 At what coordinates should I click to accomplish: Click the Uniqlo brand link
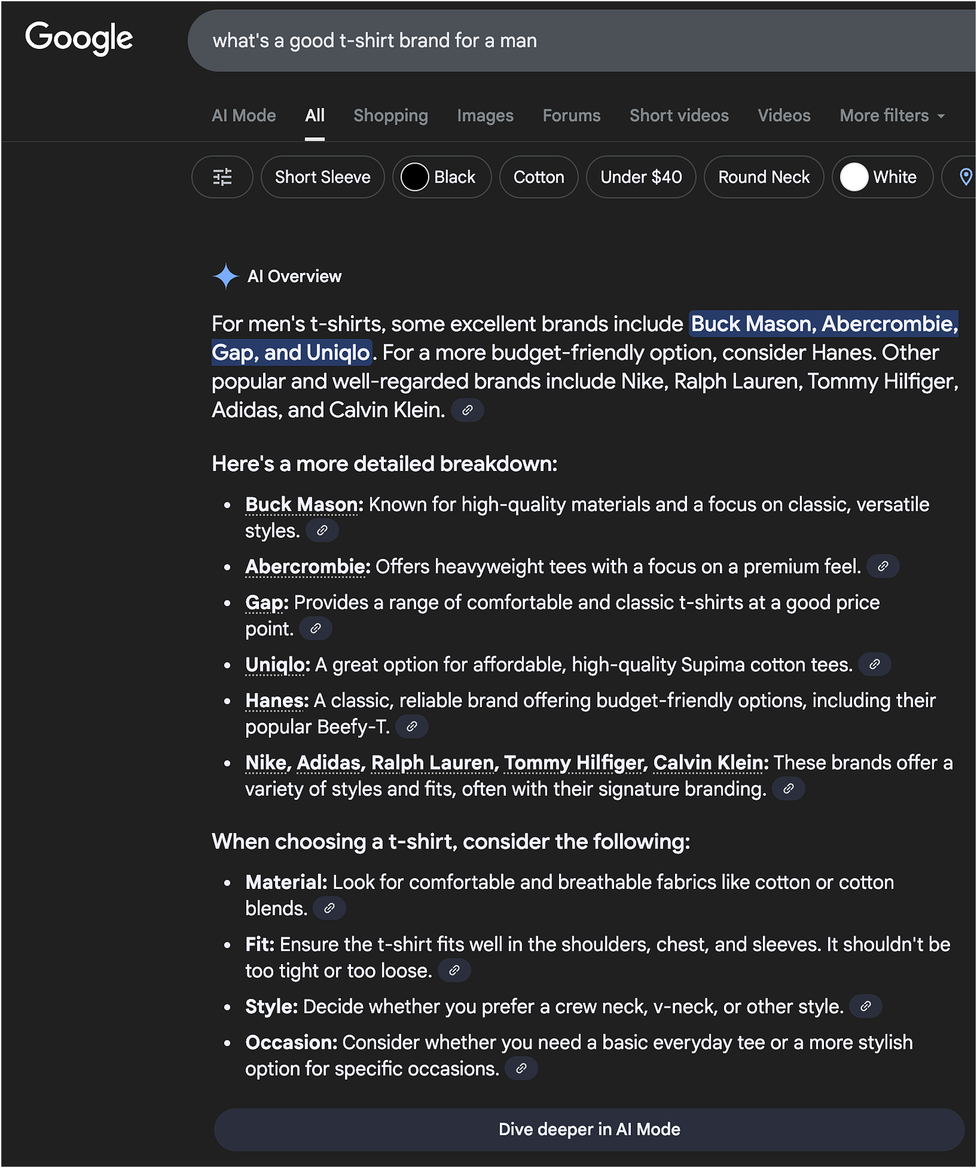276,665
